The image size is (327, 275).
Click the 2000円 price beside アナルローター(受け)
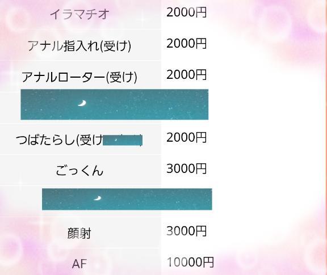click(x=186, y=75)
